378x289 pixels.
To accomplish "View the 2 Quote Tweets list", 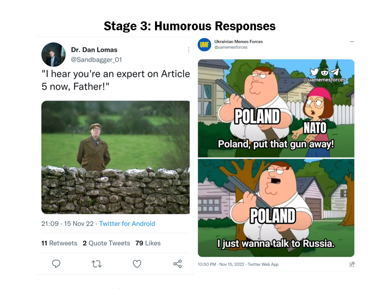I will click(x=106, y=243).
